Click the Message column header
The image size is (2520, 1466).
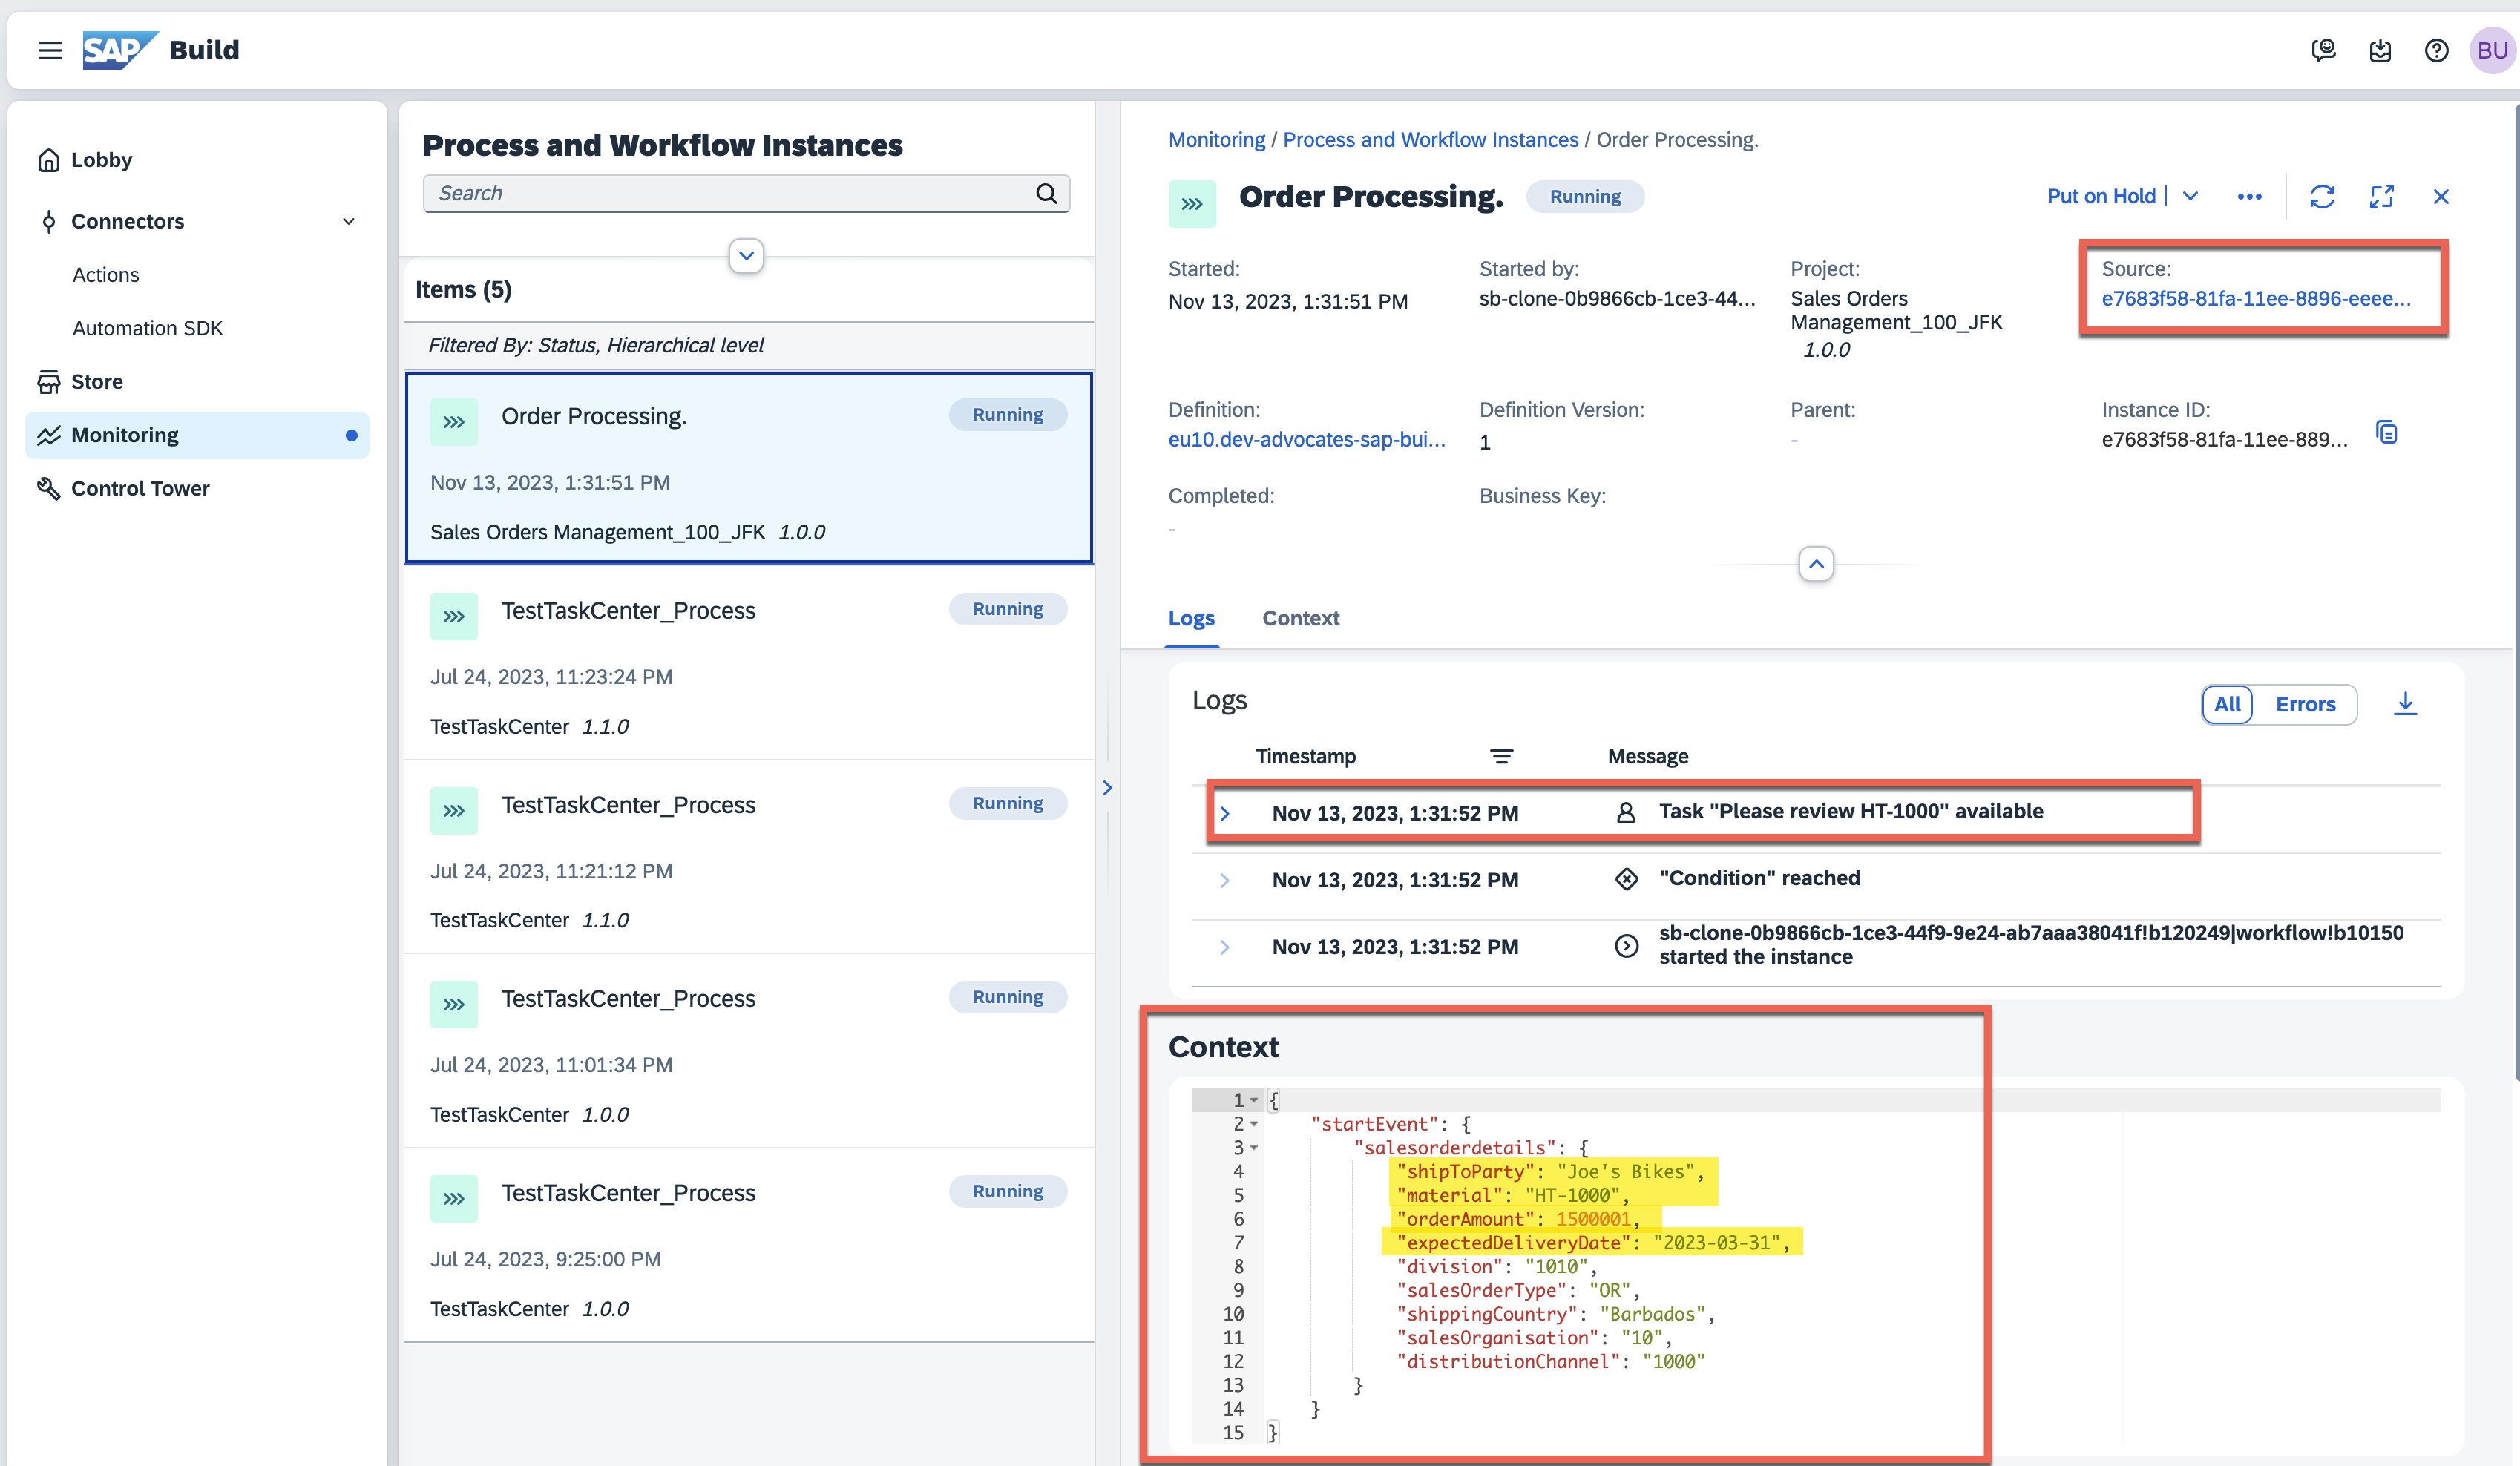[1647, 756]
